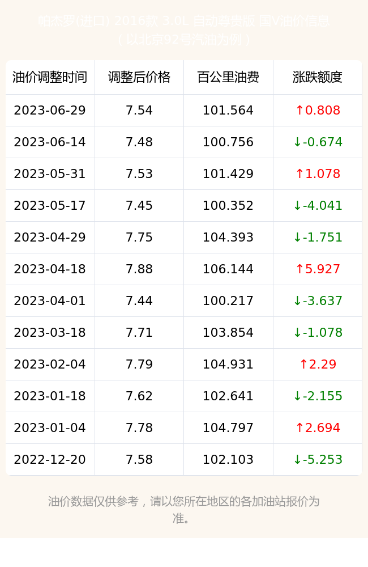The image size is (368, 567).
Task: Click the red ↑5.927 change value
Action: (x=318, y=269)
